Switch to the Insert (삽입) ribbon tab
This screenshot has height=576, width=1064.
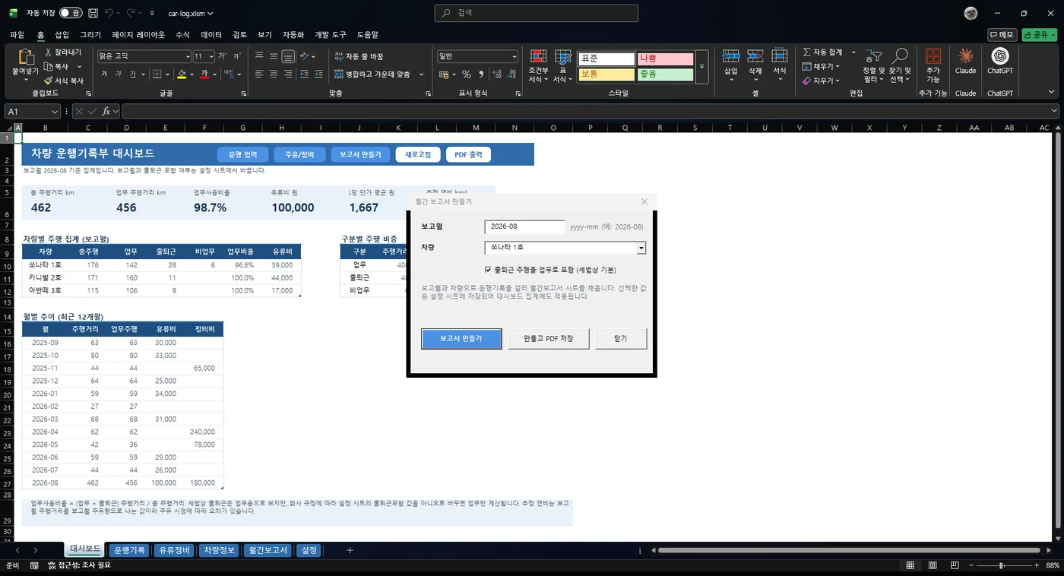[x=62, y=35]
